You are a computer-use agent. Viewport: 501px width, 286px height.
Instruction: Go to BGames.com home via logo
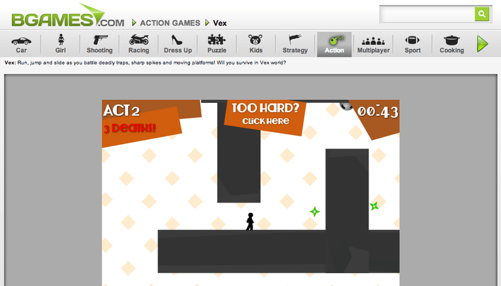click(67, 16)
